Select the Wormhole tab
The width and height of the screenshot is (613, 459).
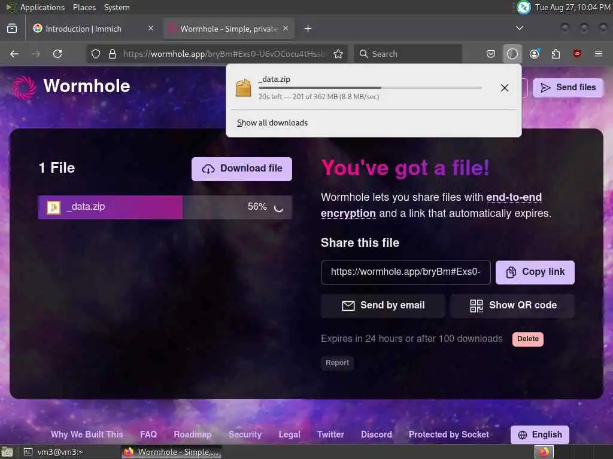click(229, 29)
